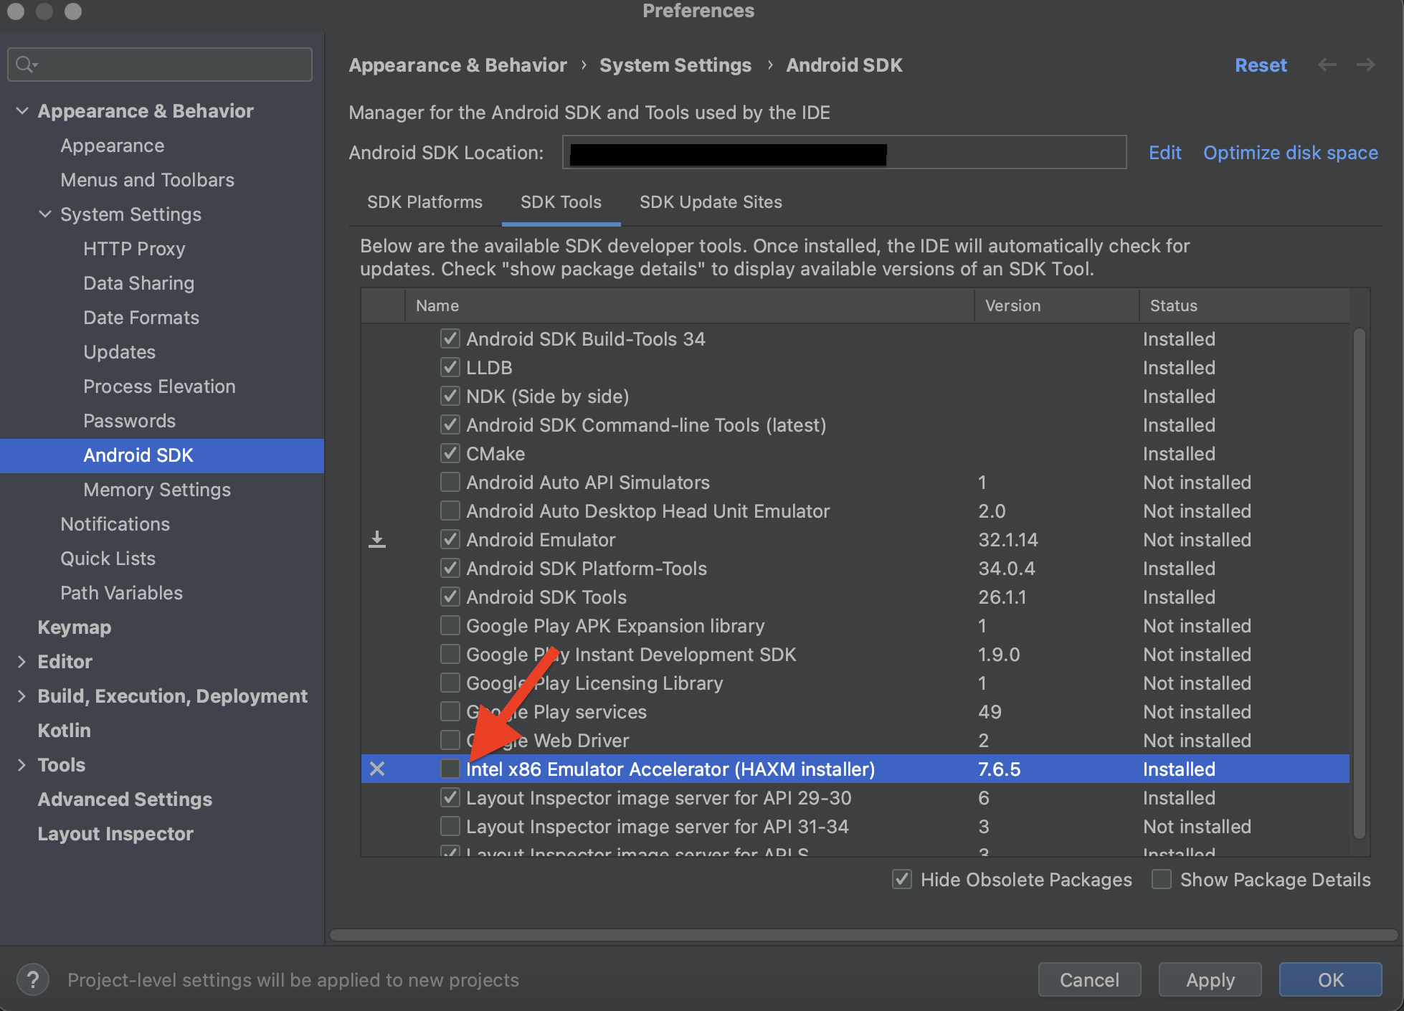Click the OK button
Viewport: 1404px width, 1011px height.
(1331, 979)
